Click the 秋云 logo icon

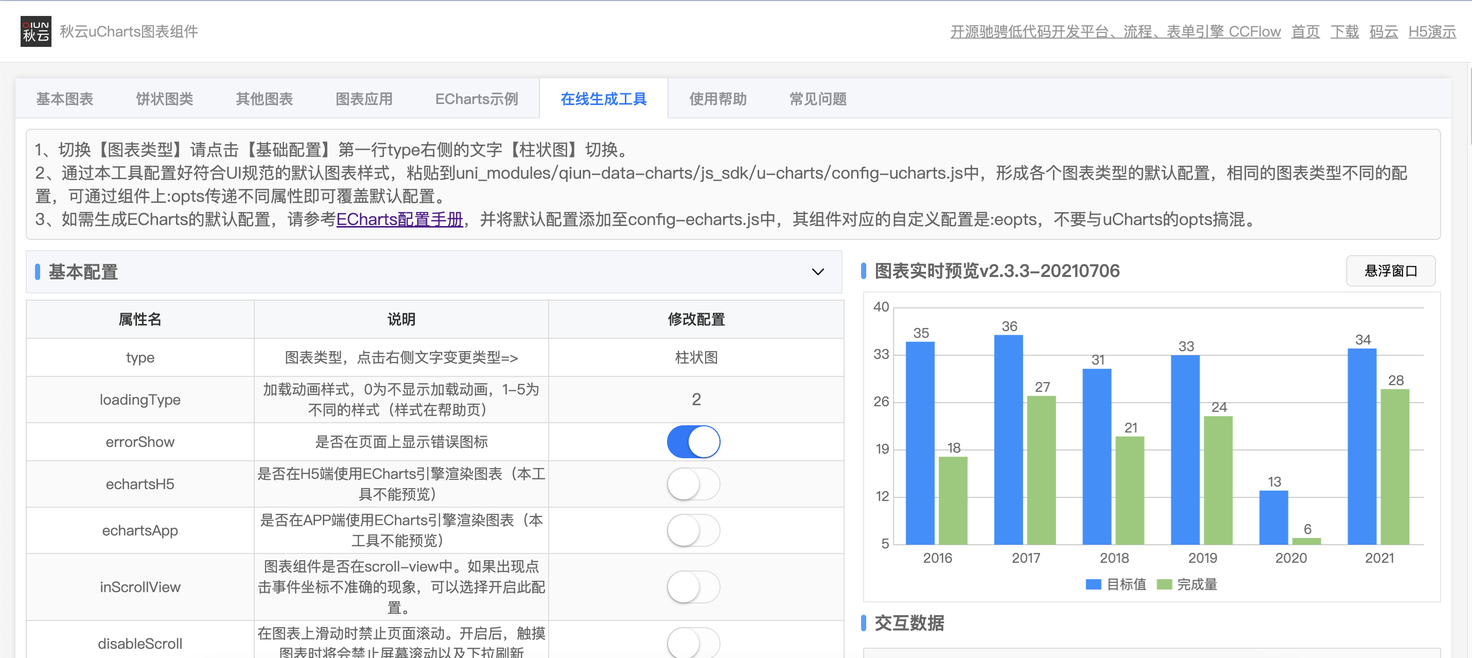(36, 31)
